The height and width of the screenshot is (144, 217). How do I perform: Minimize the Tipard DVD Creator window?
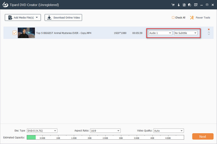201,5
